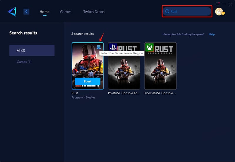Click the search box containing Rust
The image size is (235, 162).
(x=187, y=11)
